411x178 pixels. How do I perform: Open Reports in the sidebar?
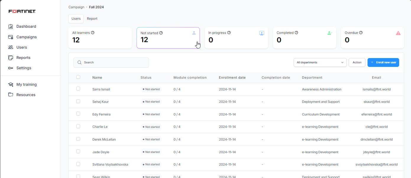click(x=23, y=58)
